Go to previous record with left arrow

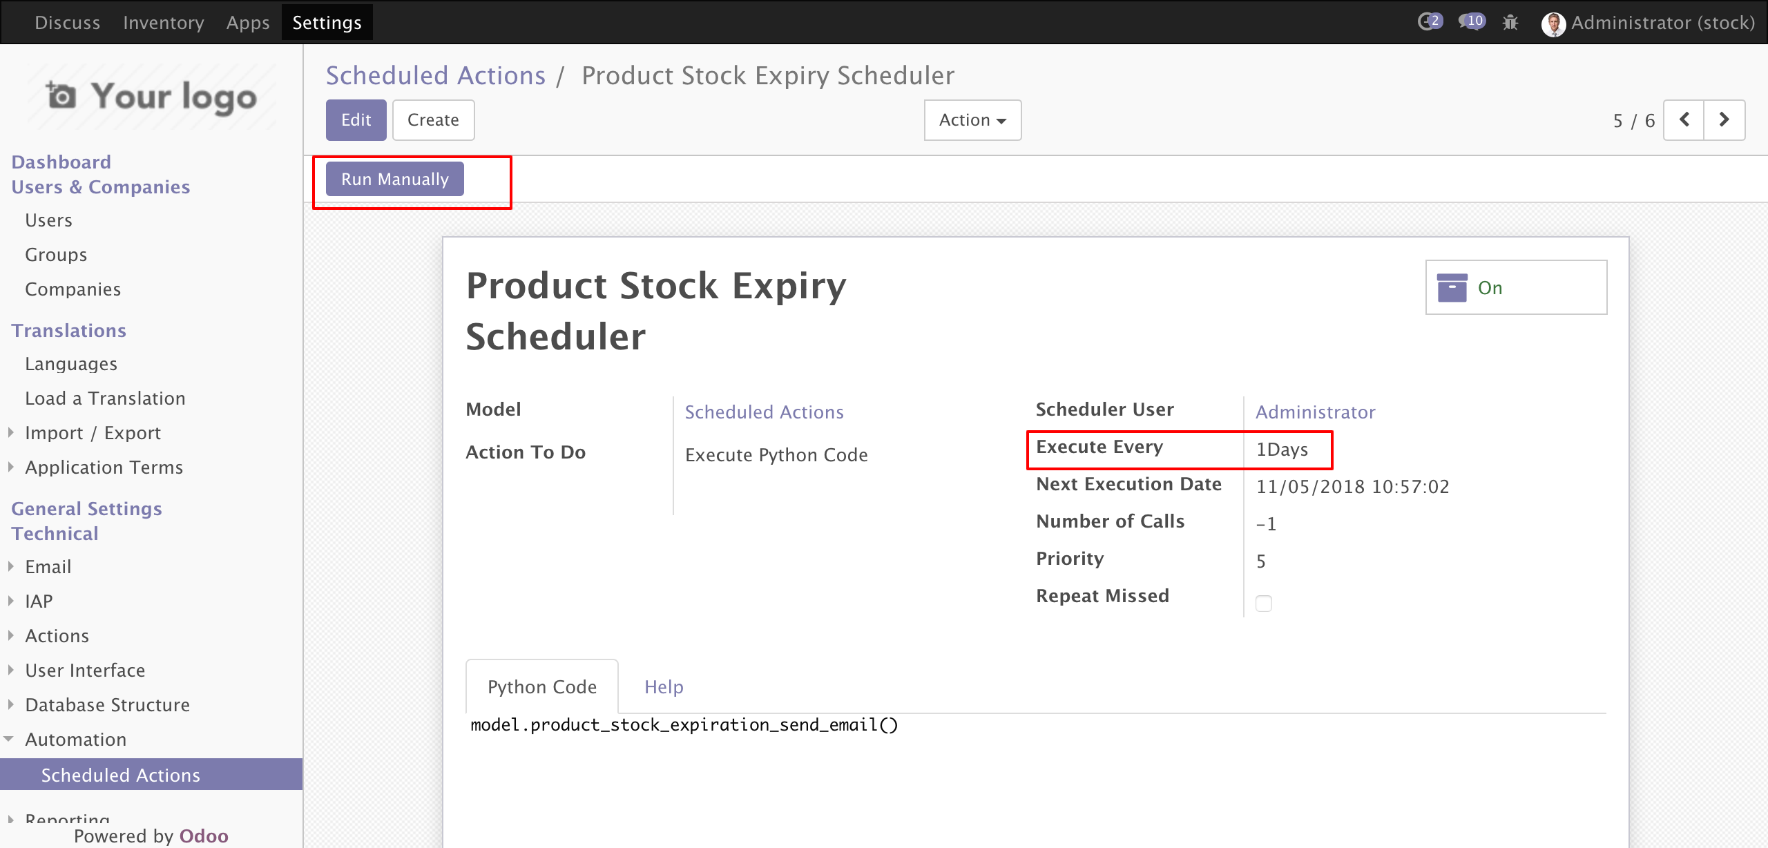pos(1684,120)
